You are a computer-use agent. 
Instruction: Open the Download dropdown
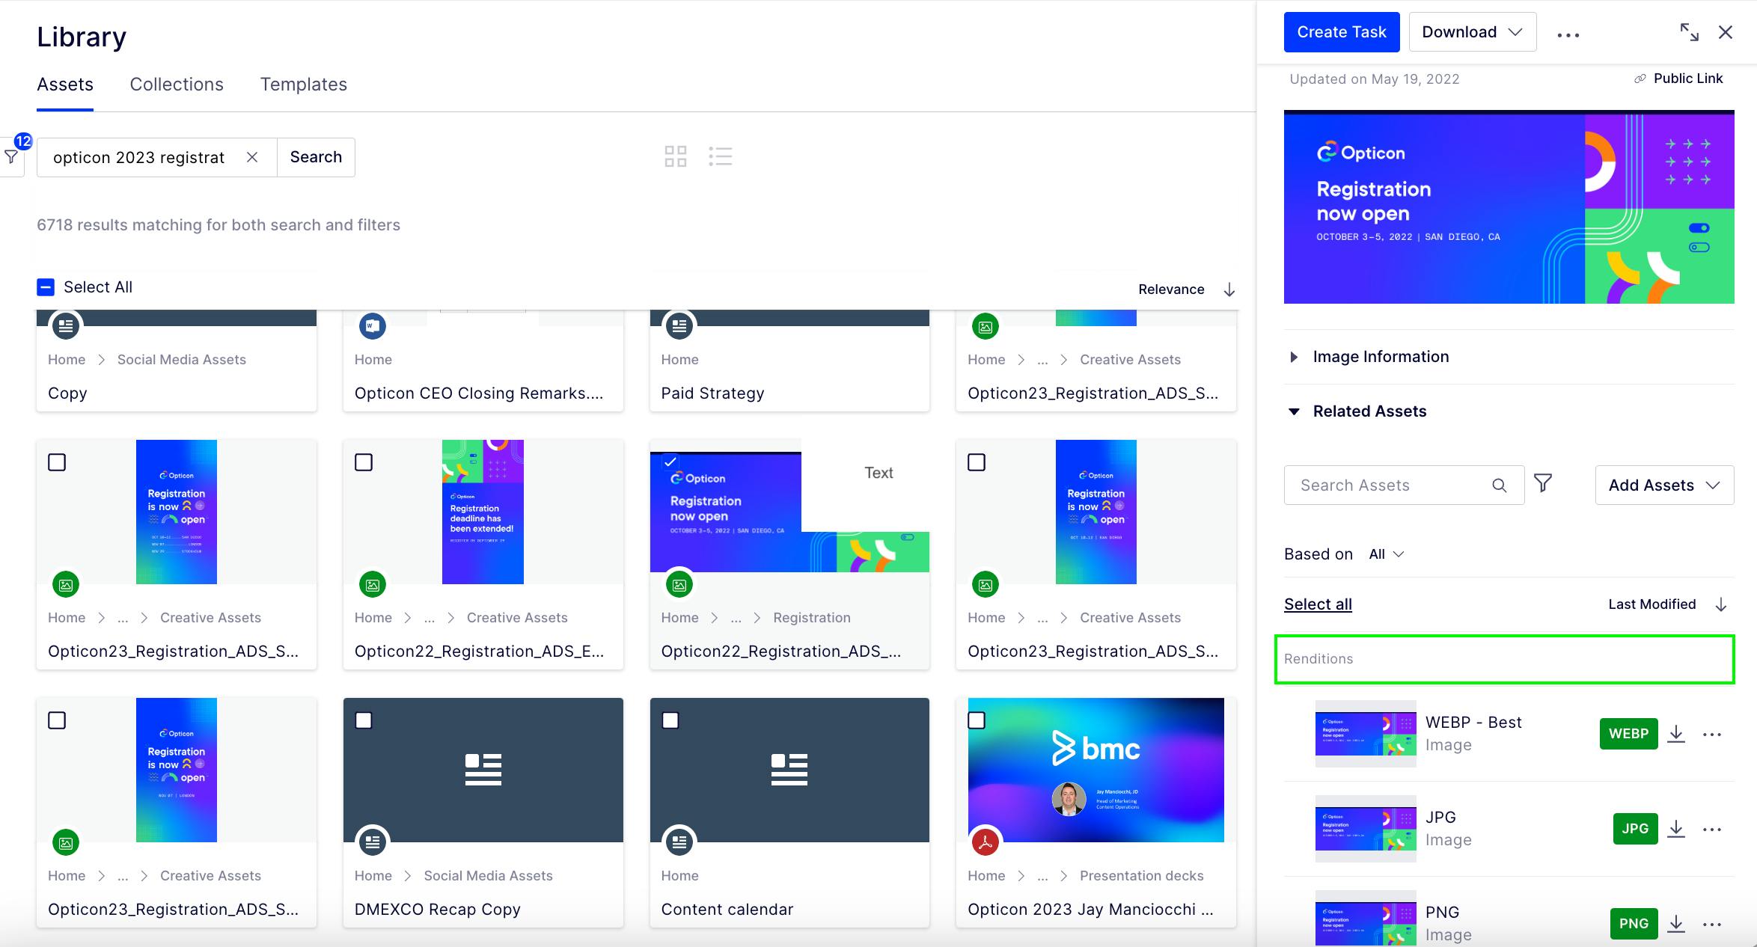[x=1472, y=32]
